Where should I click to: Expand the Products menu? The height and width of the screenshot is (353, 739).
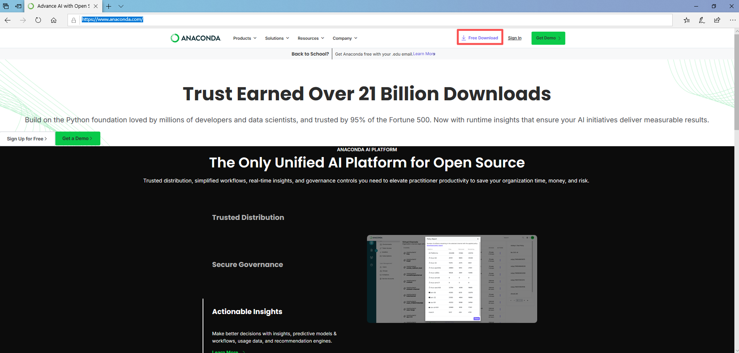coord(245,38)
